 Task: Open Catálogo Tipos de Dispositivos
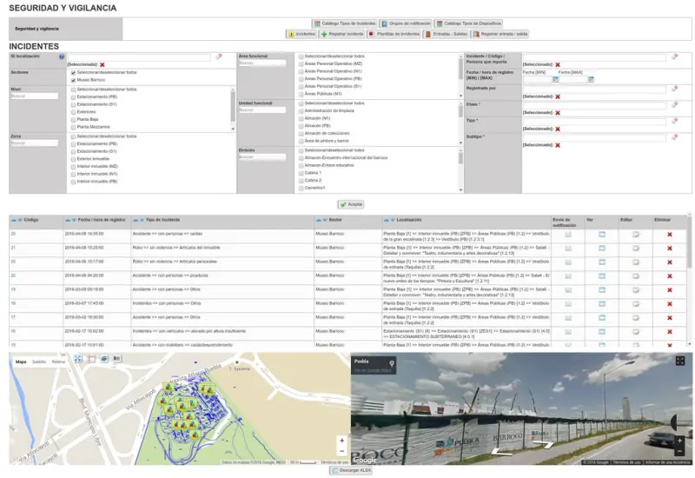[469, 23]
